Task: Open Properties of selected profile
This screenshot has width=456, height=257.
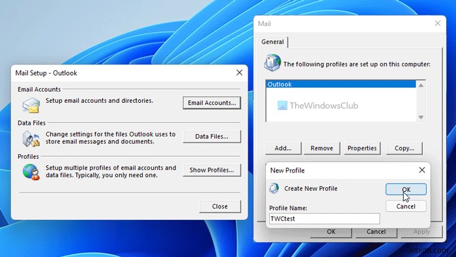Action: point(362,148)
